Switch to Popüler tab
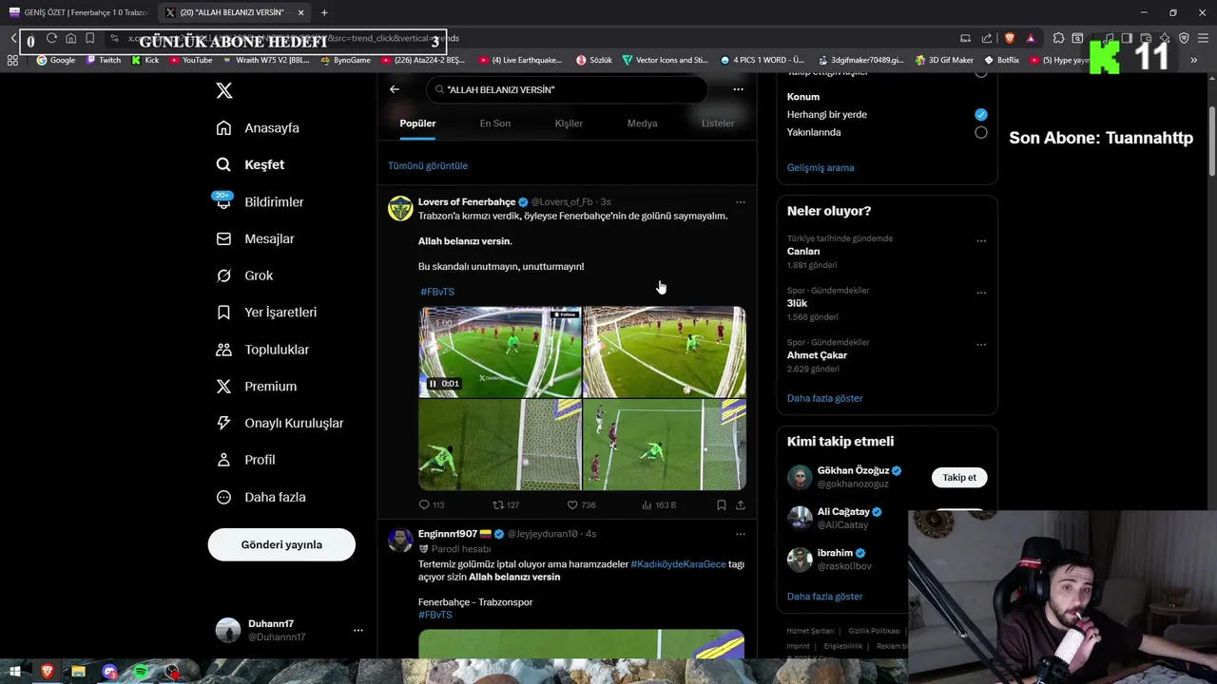Viewport: 1217px width, 684px height. [417, 123]
